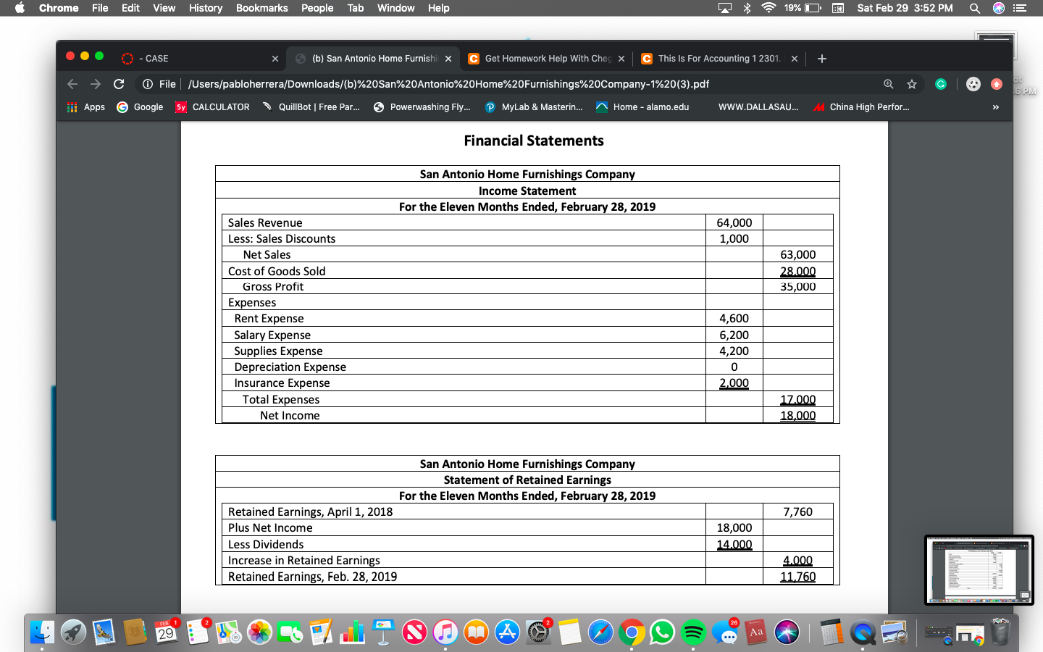Image resolution: width=1043 pixels, height=652 pixels.
Task: Expand hidden bookmarks with the chevron
Action: (x=995, y=106)
